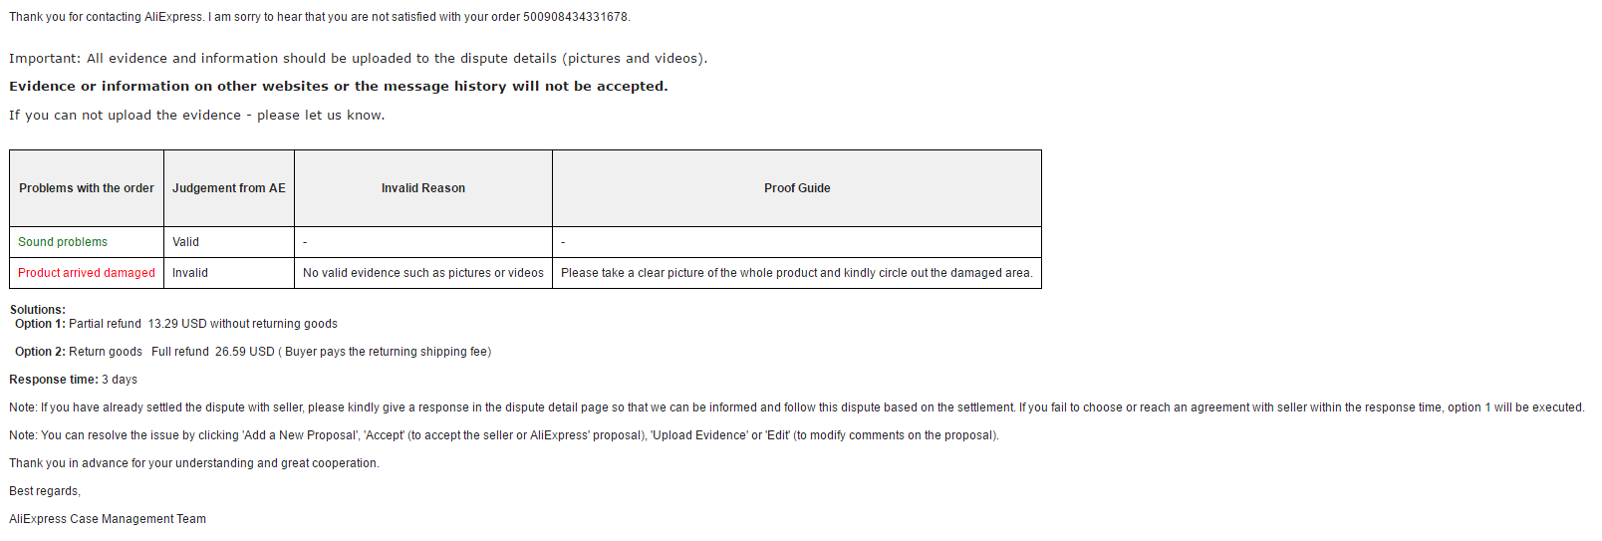Click the 'Invalid Reason' column header

click(x=423, y=188)
